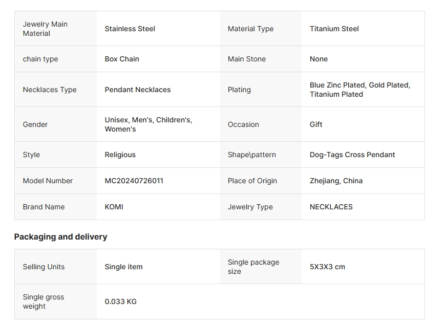446x323 pixels.
Task: Click the Religious style value
Action: click(x=120, y=155)
